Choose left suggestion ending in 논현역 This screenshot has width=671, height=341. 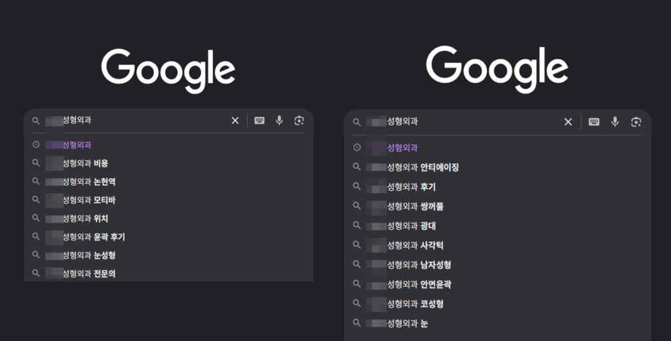pyautogui.click(x=168, y=181)
